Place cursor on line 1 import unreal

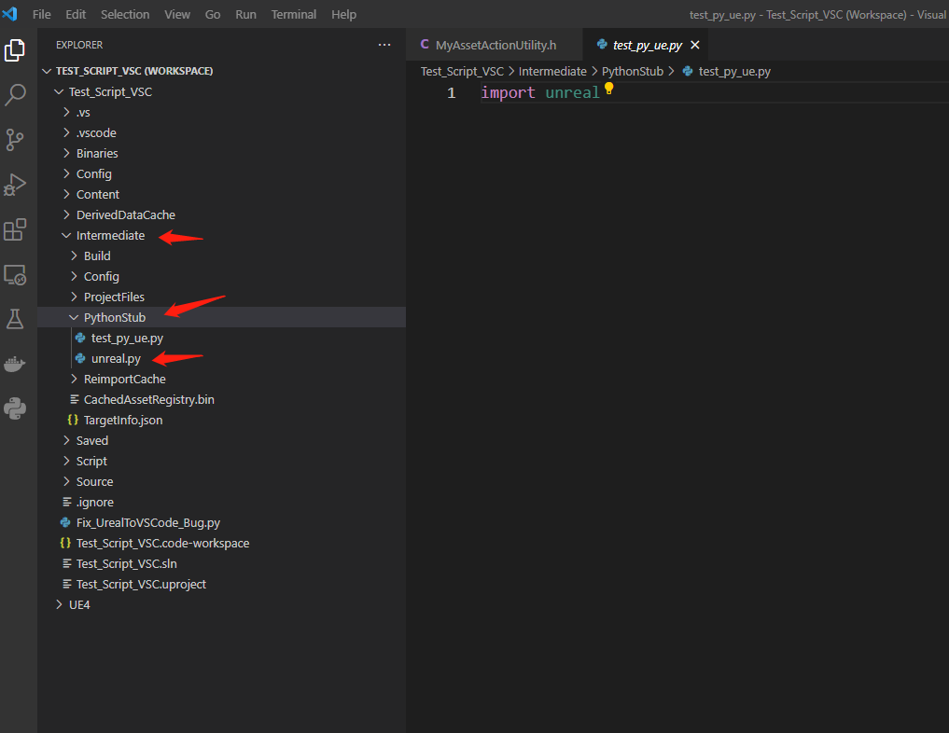coord(540,92)
